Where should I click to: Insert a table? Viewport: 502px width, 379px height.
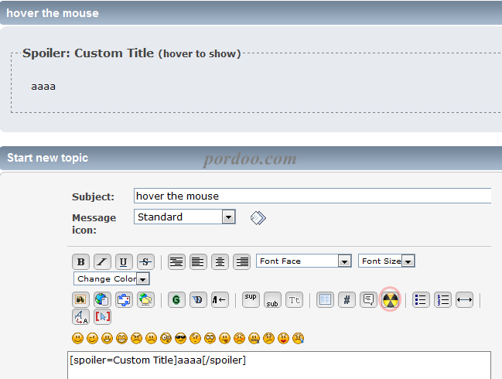pyautogui.click(x=325, y=300)
